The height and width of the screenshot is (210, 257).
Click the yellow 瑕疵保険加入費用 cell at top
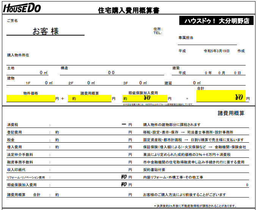[x=144, y=99]
